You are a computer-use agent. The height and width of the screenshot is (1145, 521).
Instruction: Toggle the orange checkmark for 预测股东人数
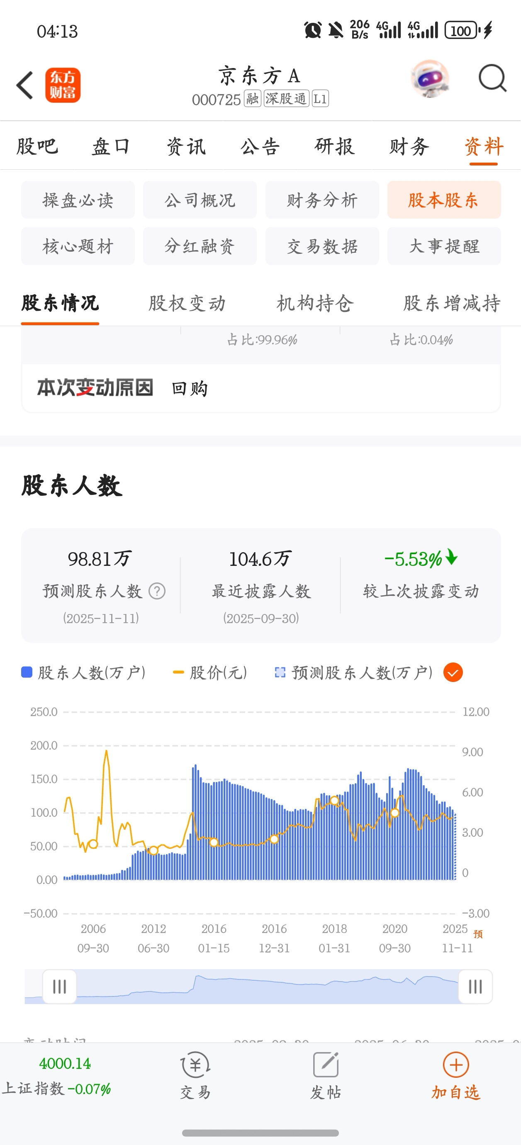pos(453,672)
